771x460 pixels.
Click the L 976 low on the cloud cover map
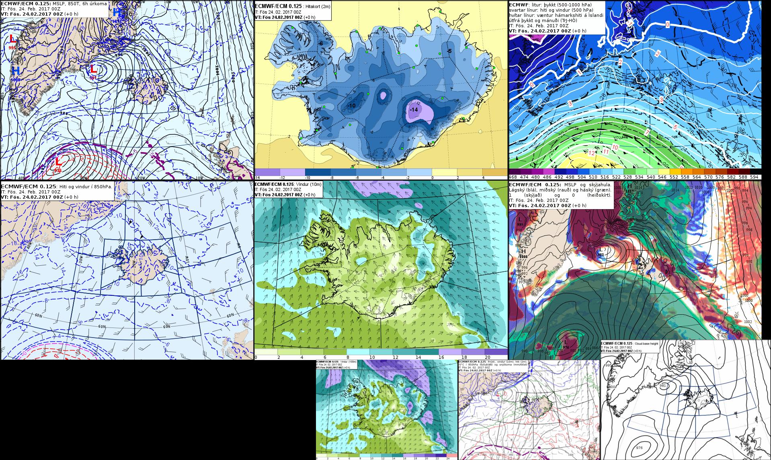pyautogui.click(x=565, y=344)
